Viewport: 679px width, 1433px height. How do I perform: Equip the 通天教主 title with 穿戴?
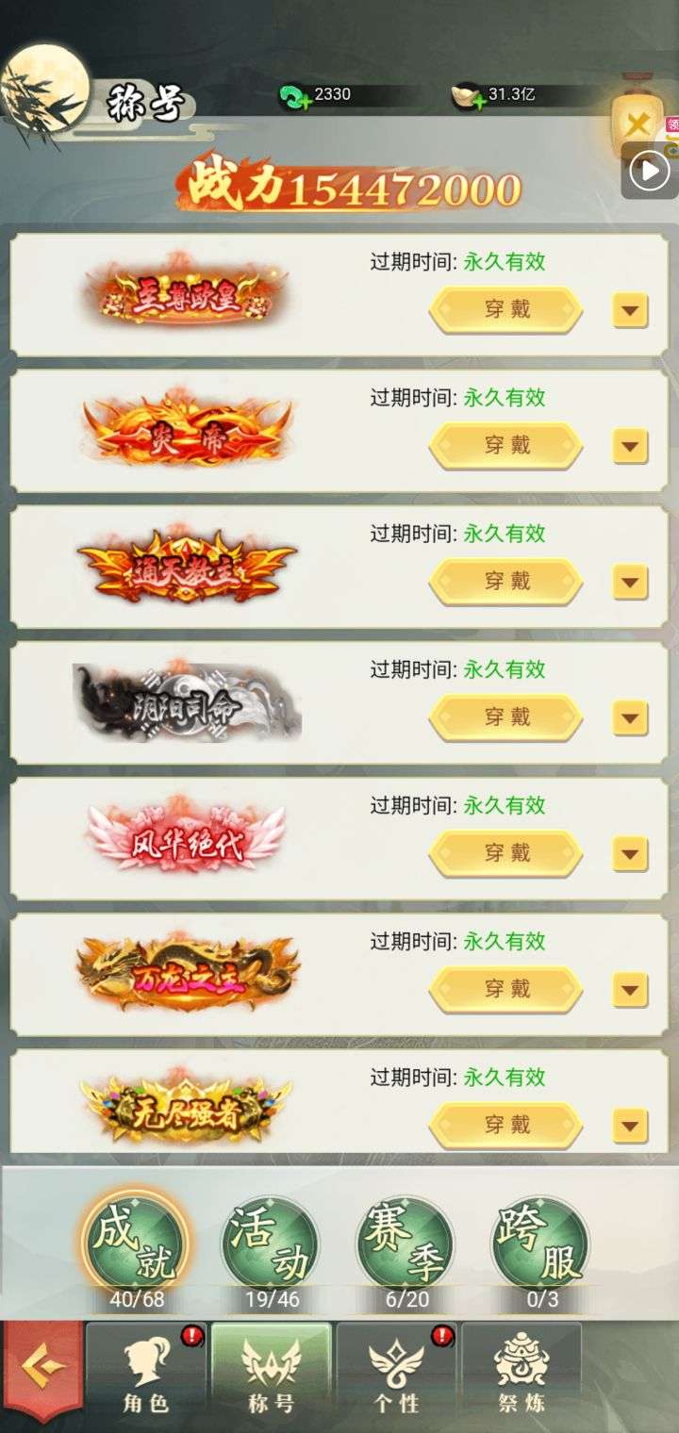point(506,582)
